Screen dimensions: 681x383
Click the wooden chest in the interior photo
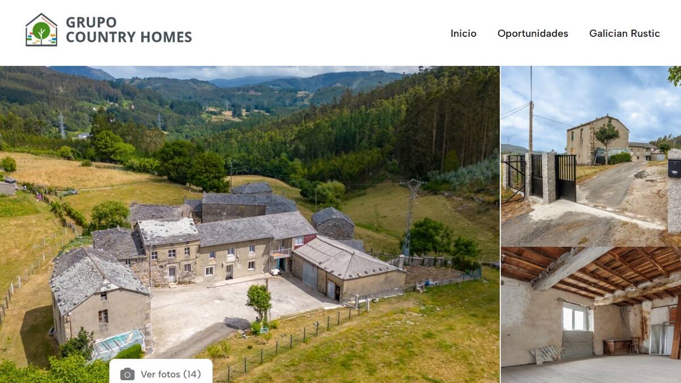619,347
